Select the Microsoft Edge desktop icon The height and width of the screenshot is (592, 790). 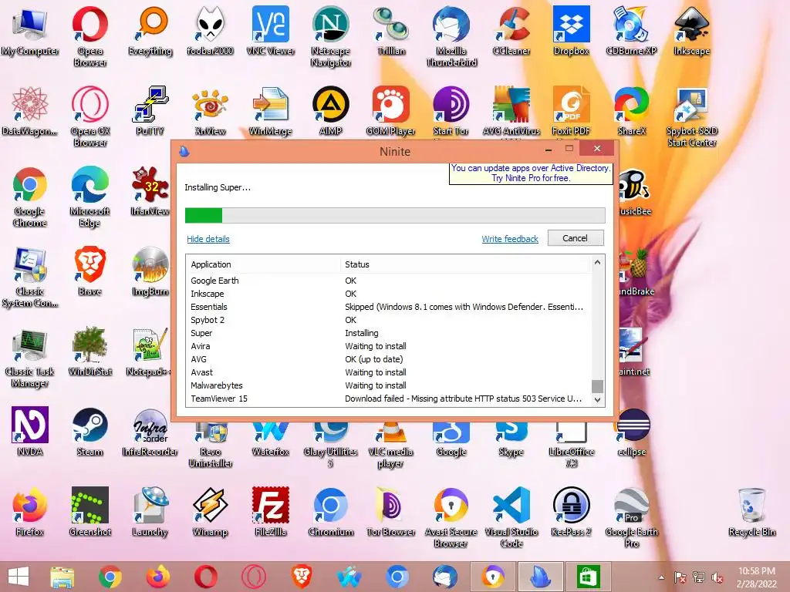89,197
